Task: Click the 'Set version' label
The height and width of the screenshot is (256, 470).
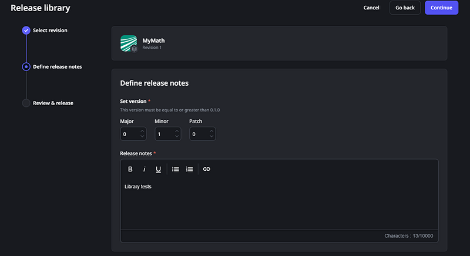Action: click(x=133, y=101)
